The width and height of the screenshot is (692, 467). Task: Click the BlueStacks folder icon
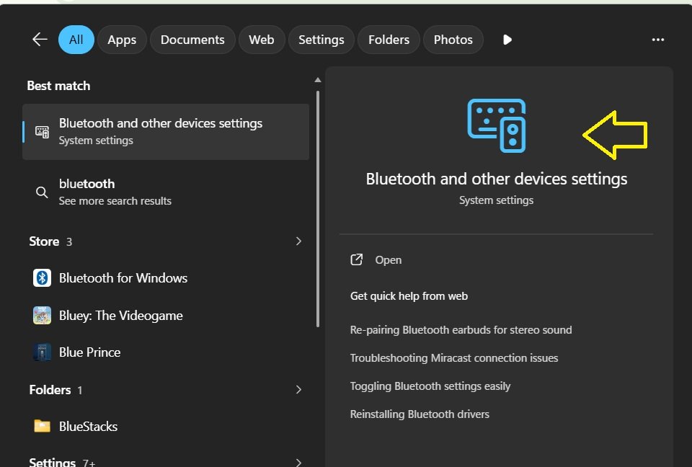coord(42,426)
